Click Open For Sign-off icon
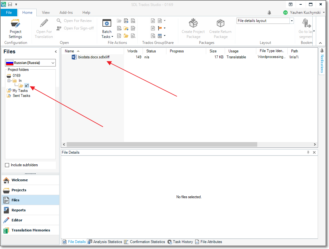This screenshot has height=249, width=329. pos(59,28)
